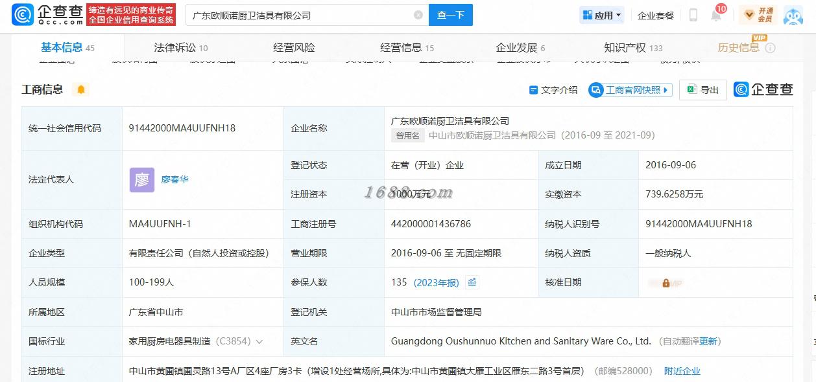Click the 企查查 logo beside the export button
Image resolution: width=816 pixels, height=382 pixels.
click(x=763, y=90)
